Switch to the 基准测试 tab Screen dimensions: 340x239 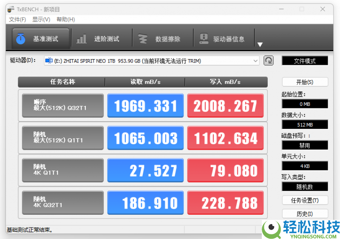point(41,39)
